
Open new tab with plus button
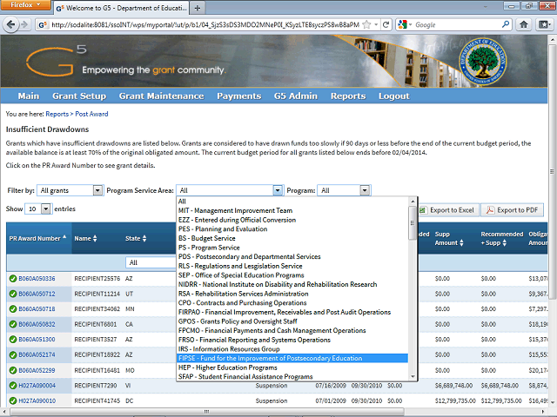click(198, 7)
